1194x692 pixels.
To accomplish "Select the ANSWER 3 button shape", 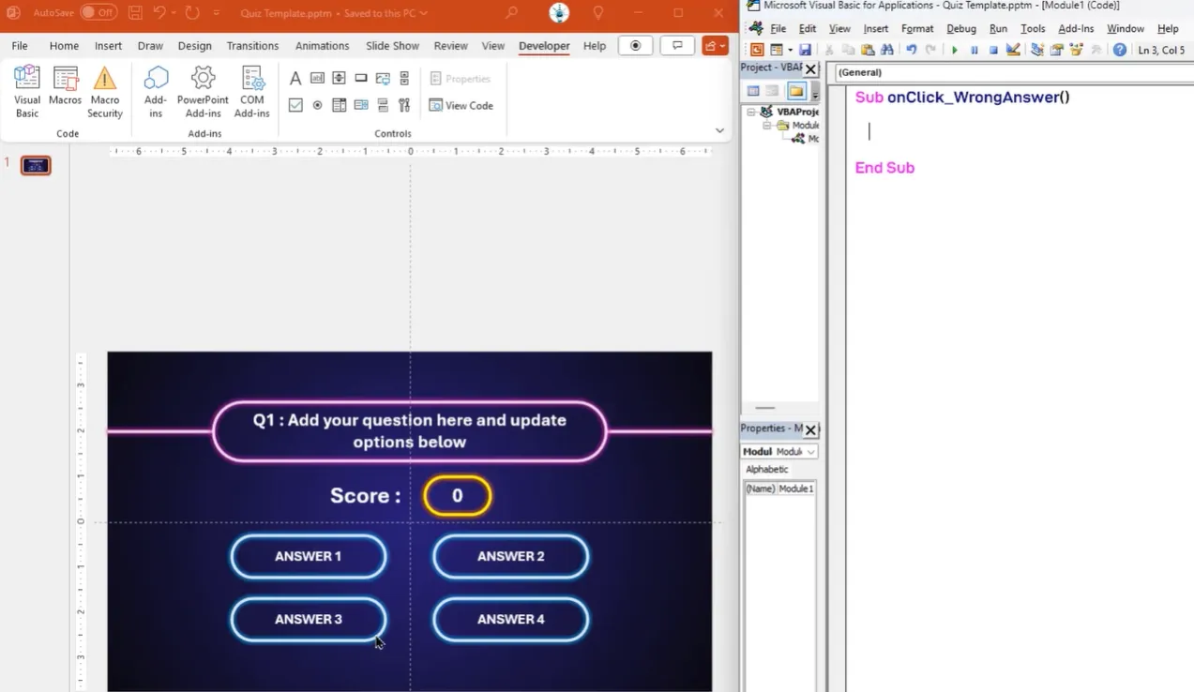I will point(308,620).
